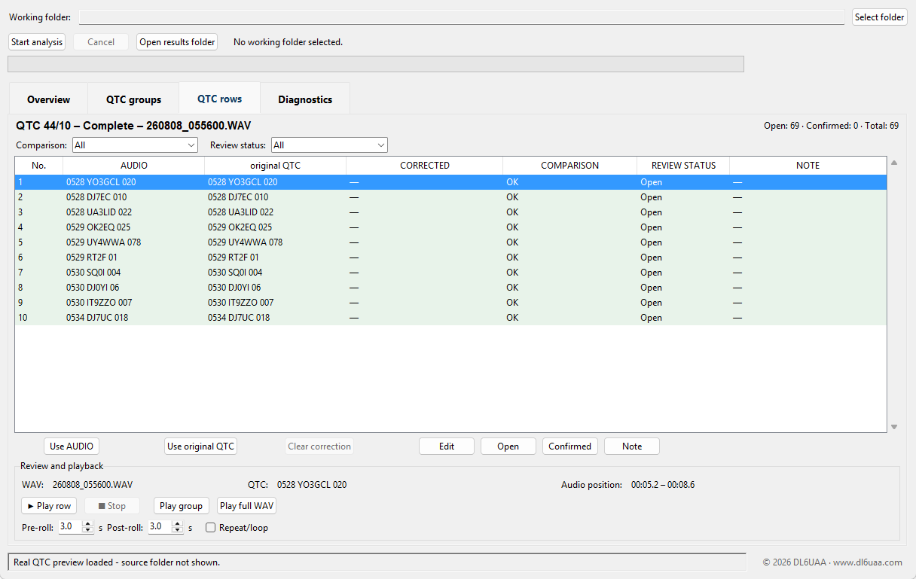This screenshot has width=916, height=579.
Task: Mark row as Confirmed
Action: pyautogui.click(x=570, y=446)
